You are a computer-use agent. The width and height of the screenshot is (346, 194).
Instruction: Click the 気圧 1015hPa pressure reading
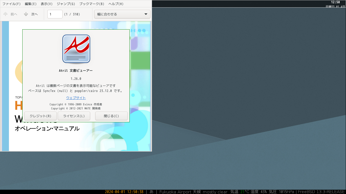(281, 192)
